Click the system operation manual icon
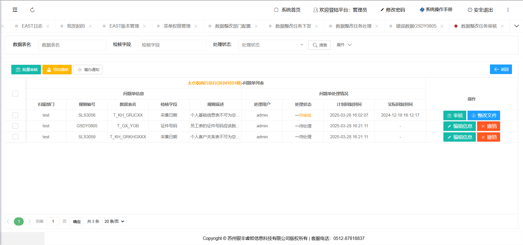 point(422,10)
